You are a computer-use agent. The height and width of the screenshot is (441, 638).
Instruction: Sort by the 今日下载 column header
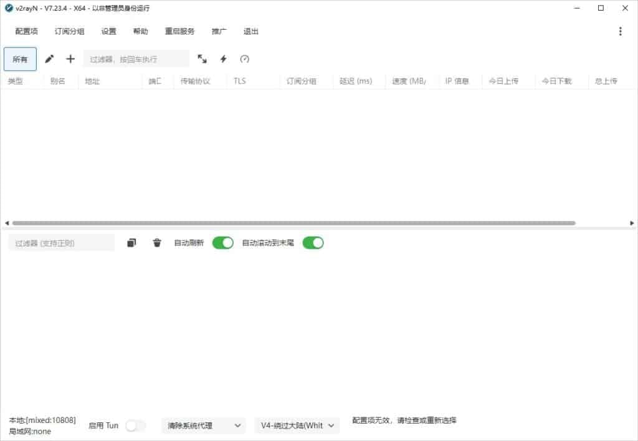coord(556,81)
